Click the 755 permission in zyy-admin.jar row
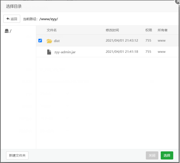 (x=148, y=52)
